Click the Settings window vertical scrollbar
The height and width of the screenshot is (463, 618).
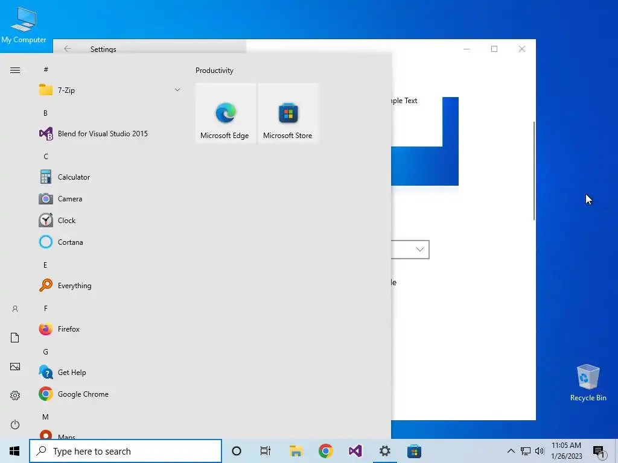pos(534,171)
